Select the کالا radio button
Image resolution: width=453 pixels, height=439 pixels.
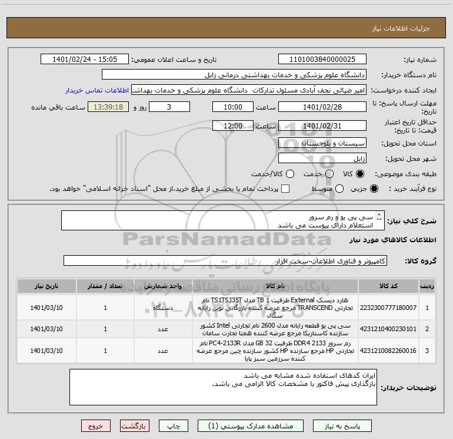(x=360, y=174)
